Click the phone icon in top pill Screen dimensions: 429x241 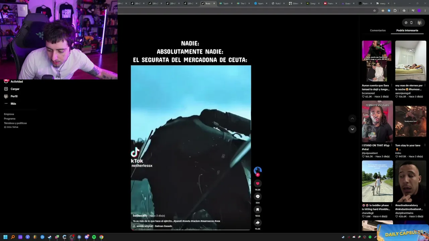412,23
